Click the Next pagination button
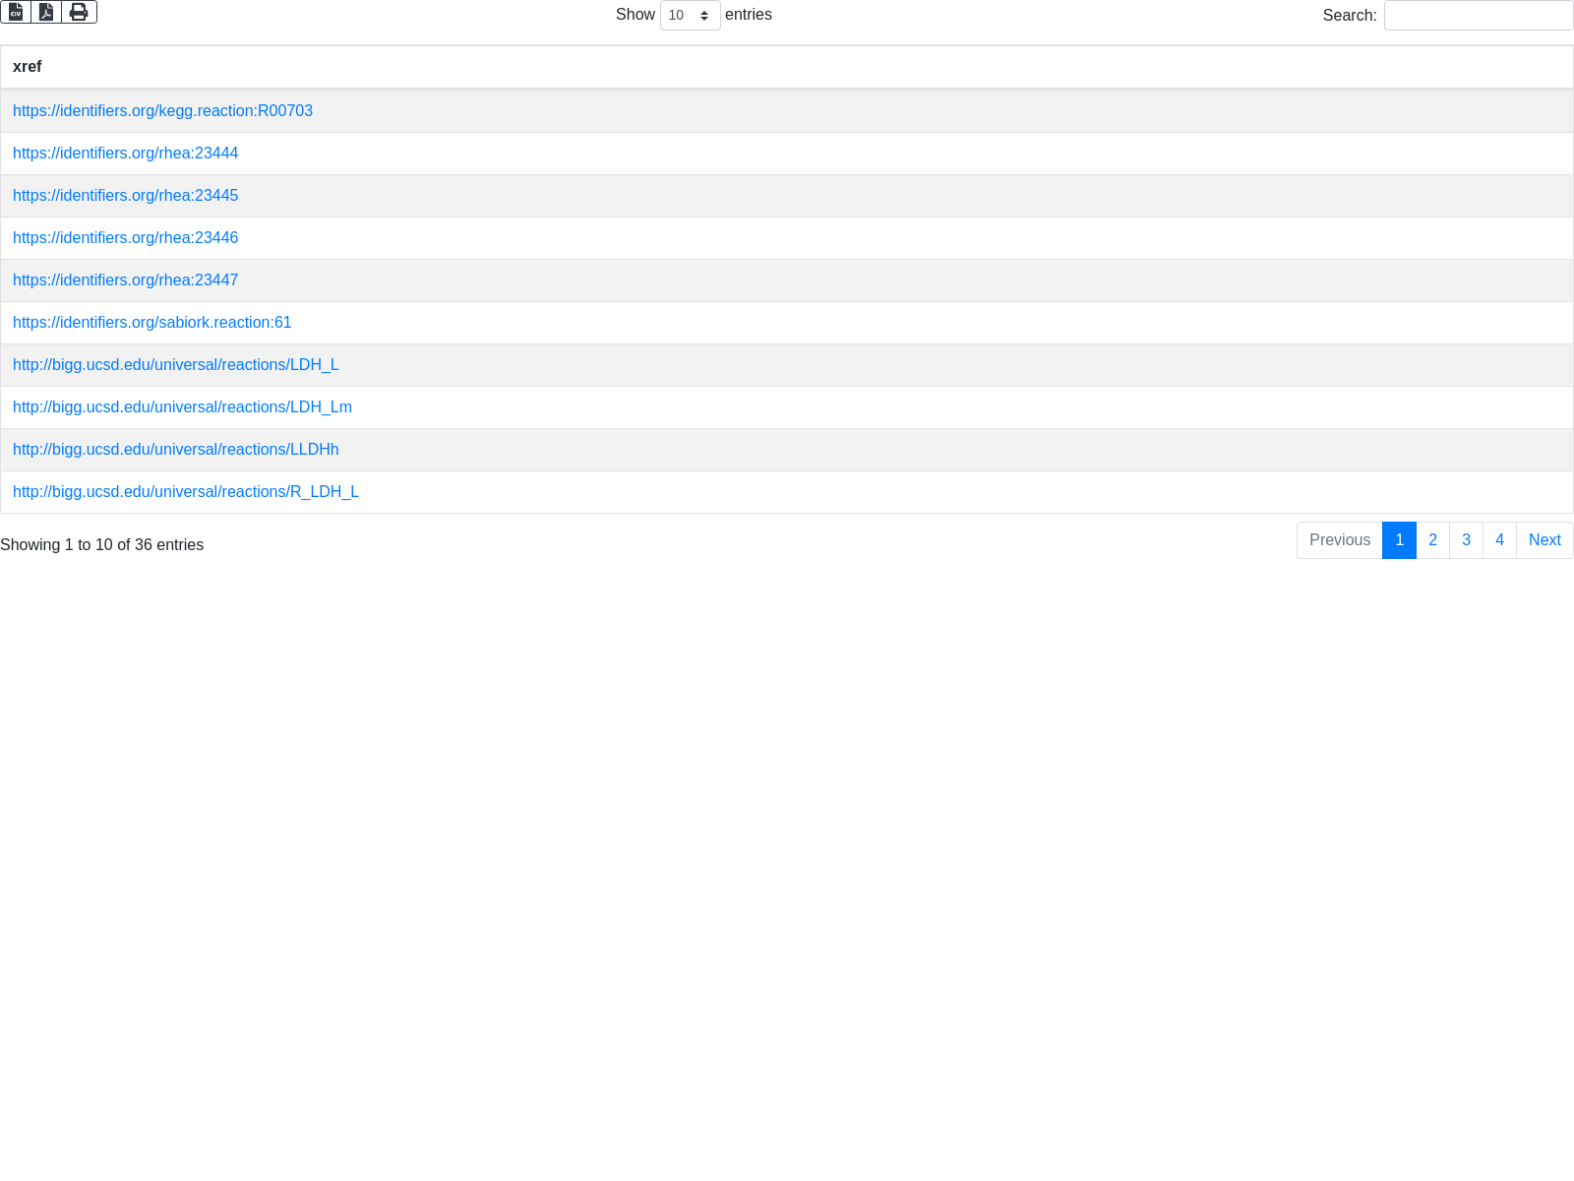 click(1544, 540)
